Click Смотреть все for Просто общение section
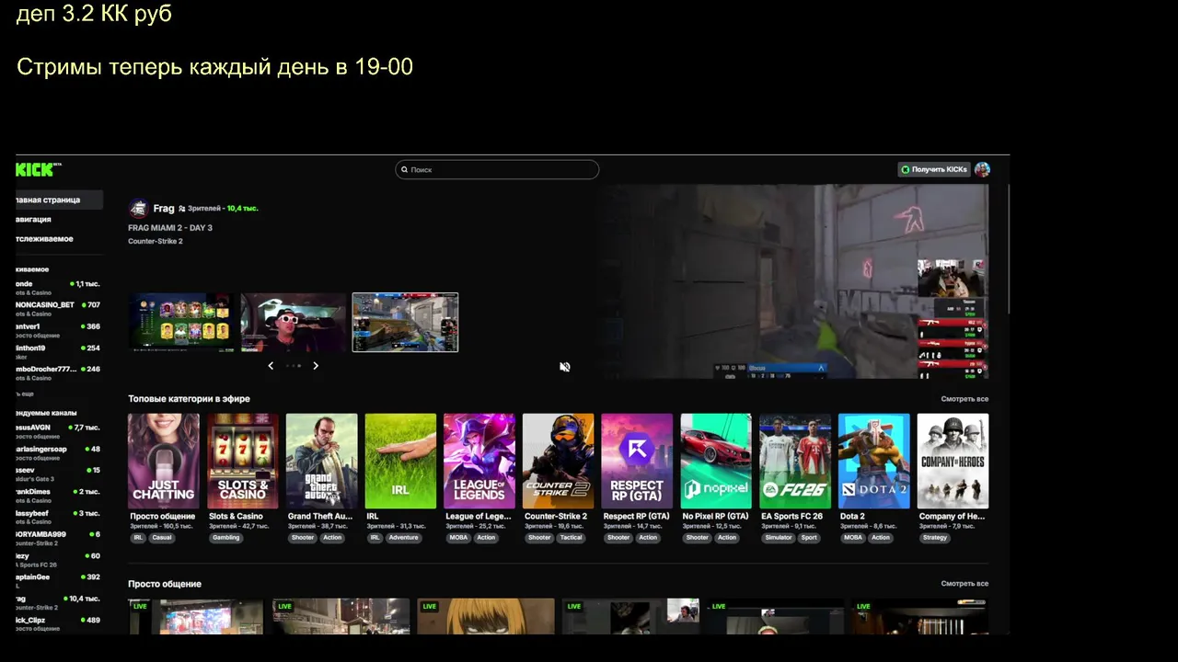Screen dimensions: 1178x662 tap(964, 584)
